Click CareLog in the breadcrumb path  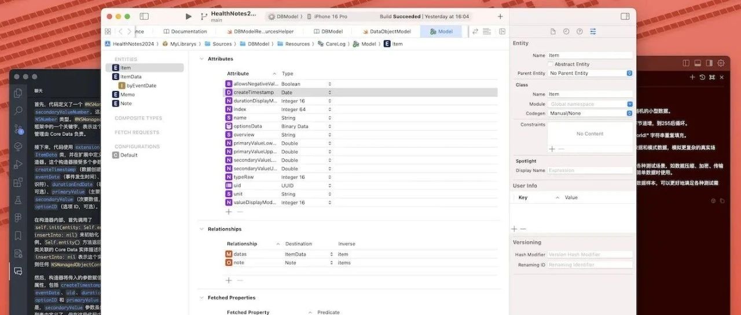(331, 44)
